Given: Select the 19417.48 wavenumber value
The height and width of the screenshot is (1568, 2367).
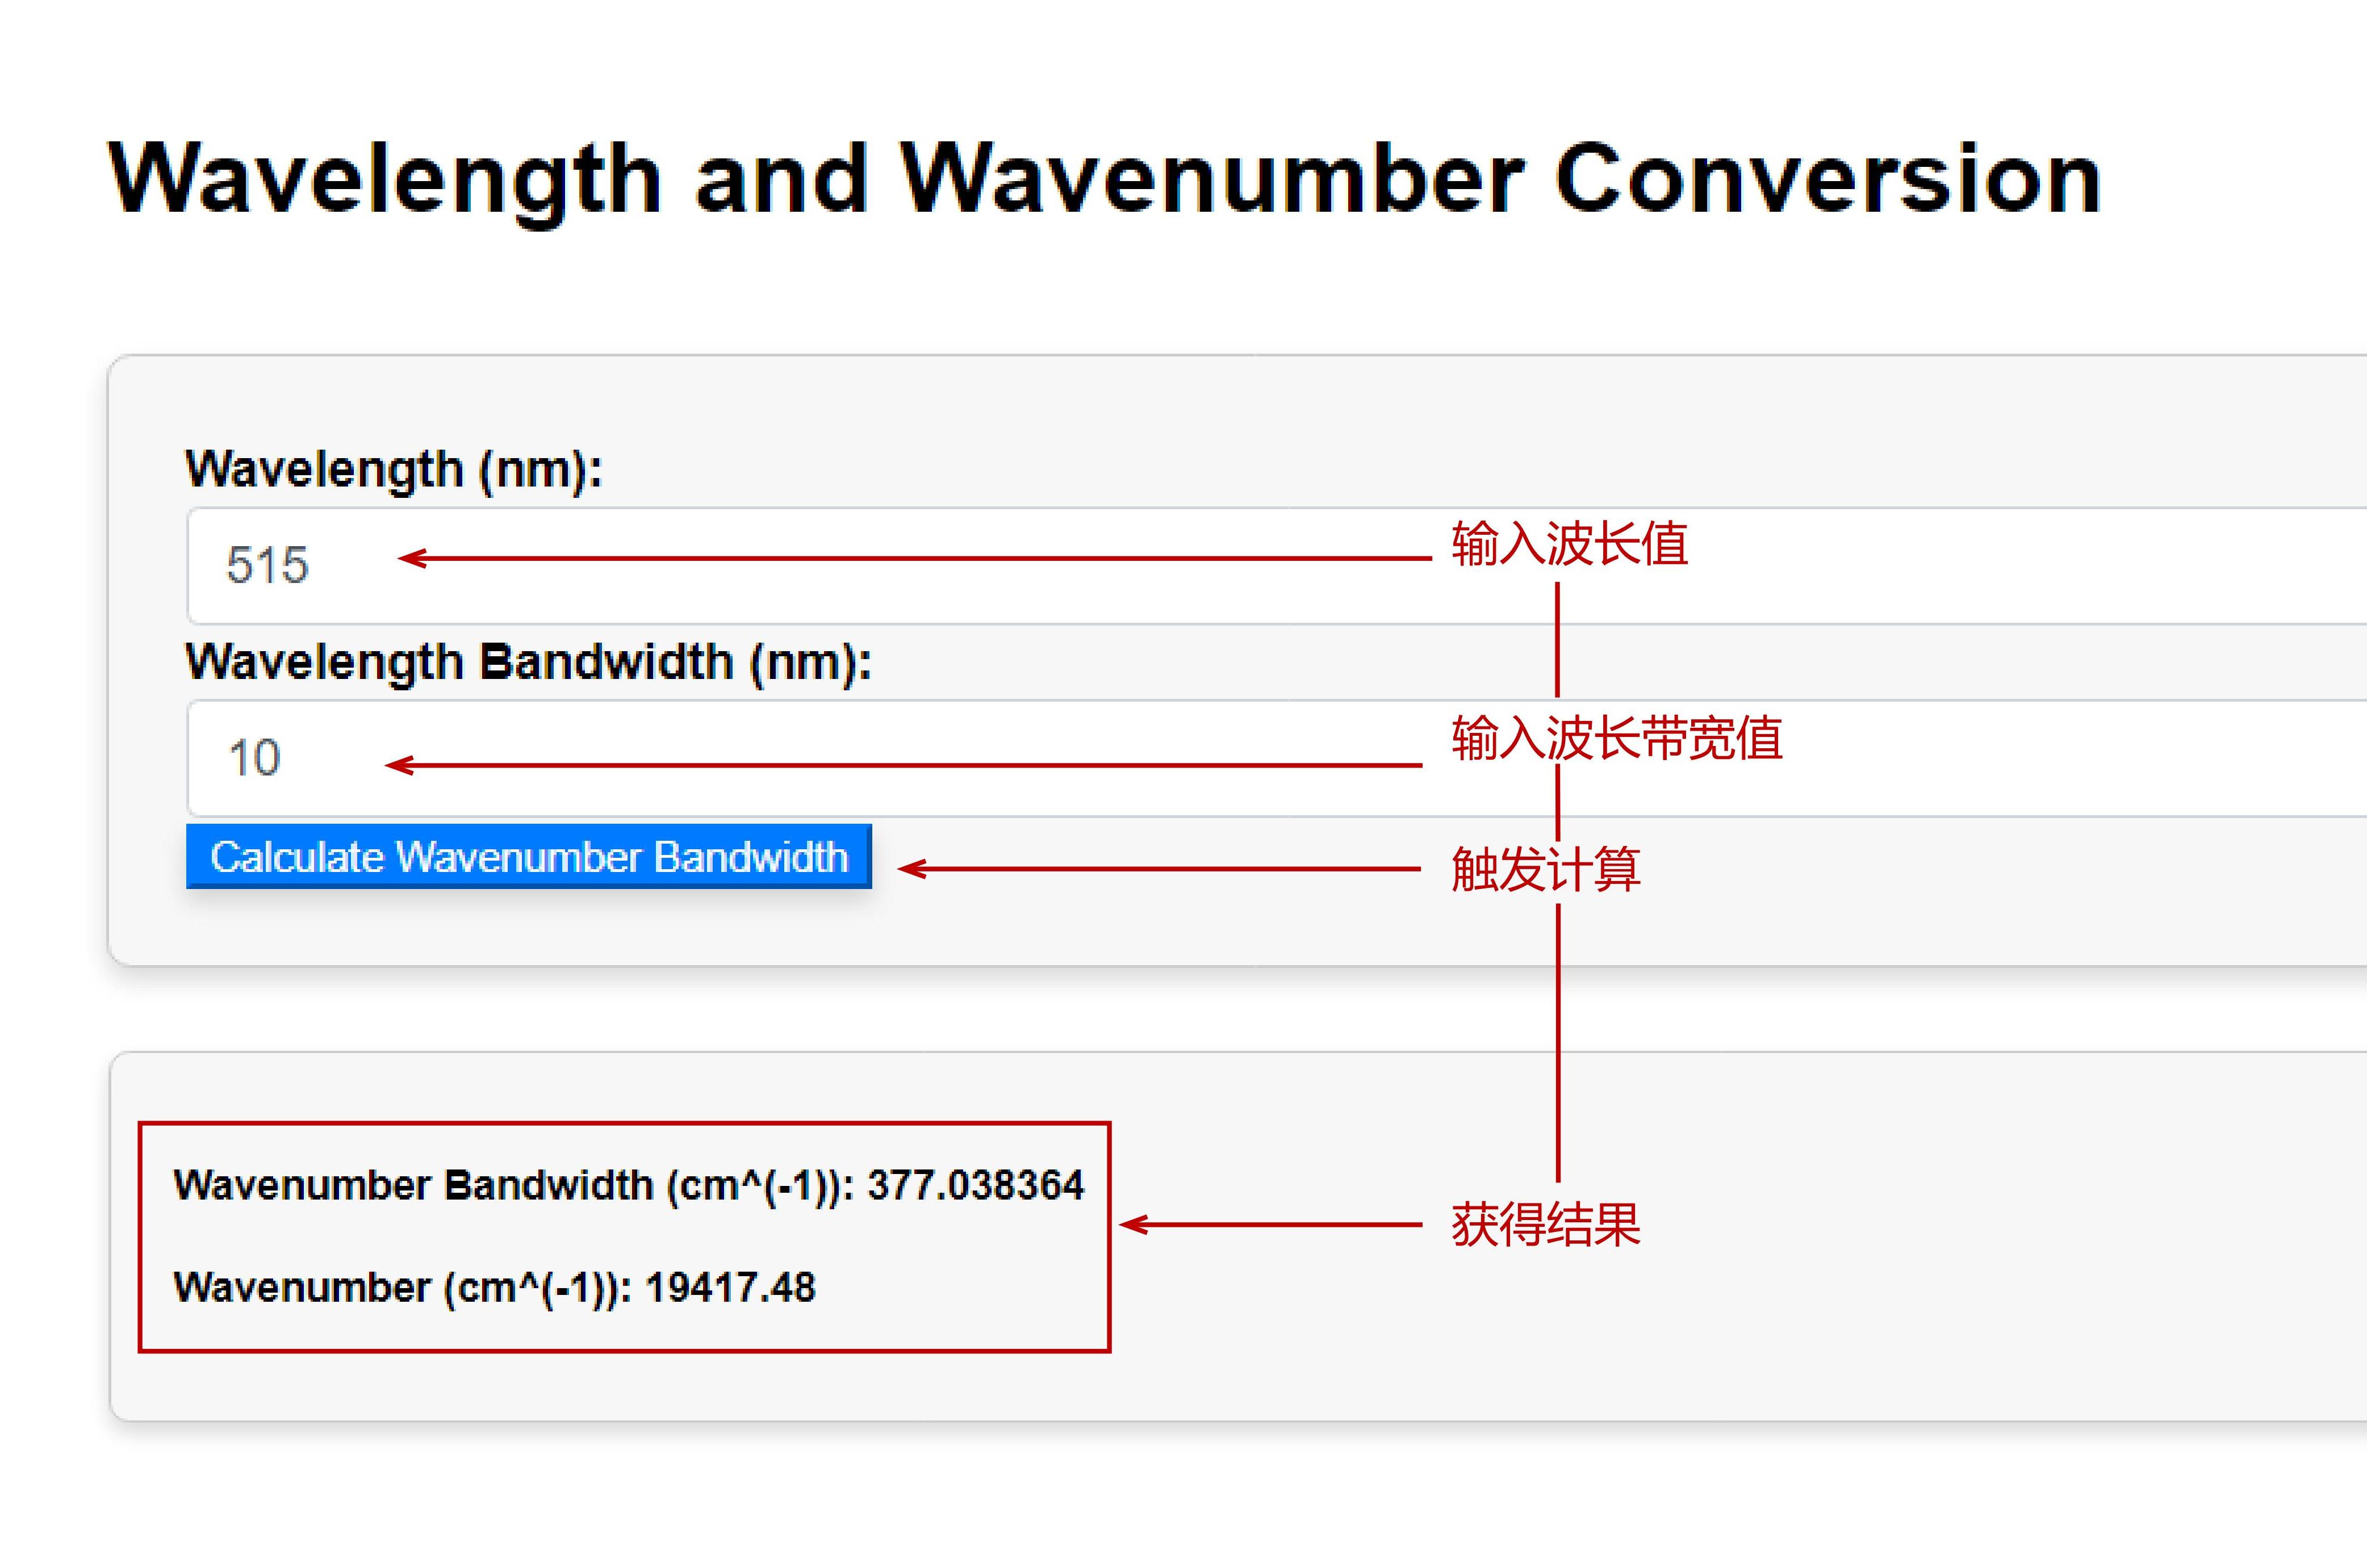Looking at the screenshot, I should pyautogui.click(x=730, y=1288).
